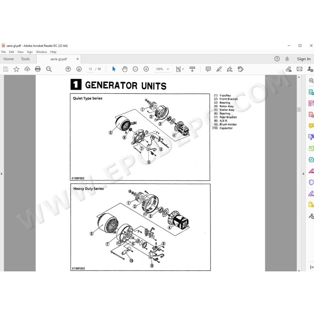The image size is (314, 314).
Task: Hide right pane with side arrow
Action: click(x=303, y=174)
